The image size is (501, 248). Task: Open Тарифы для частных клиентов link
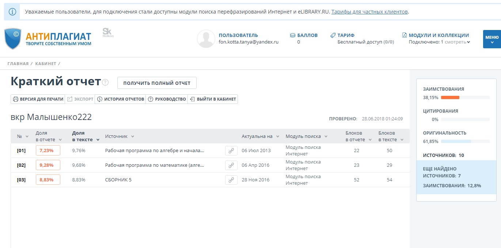click(x=369, y=12)
